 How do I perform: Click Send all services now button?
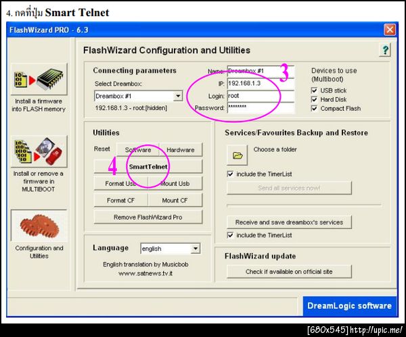pos(289,188)
